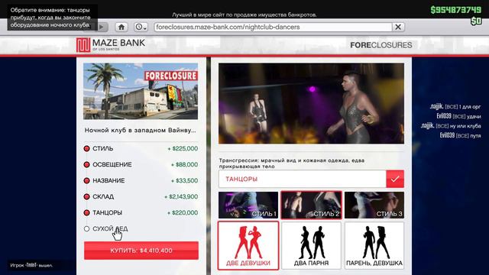Image resolution: width=489 pixels, height=275 pixels.
Task: Select the НАЗВАНИЕ option radio button
Action: [x=86, y=180]
